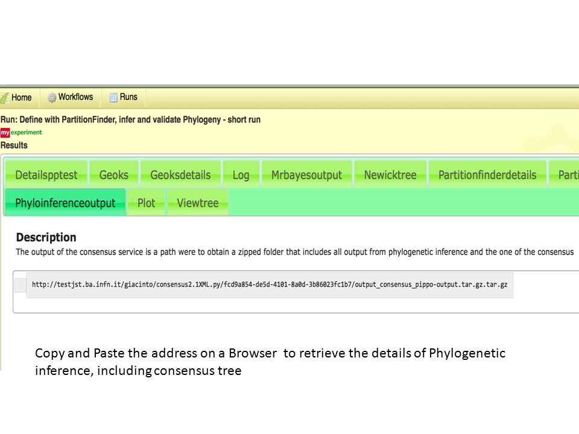Click the Home leaf icon
Viewport: 579px width, 434px height.
point(4,98)
